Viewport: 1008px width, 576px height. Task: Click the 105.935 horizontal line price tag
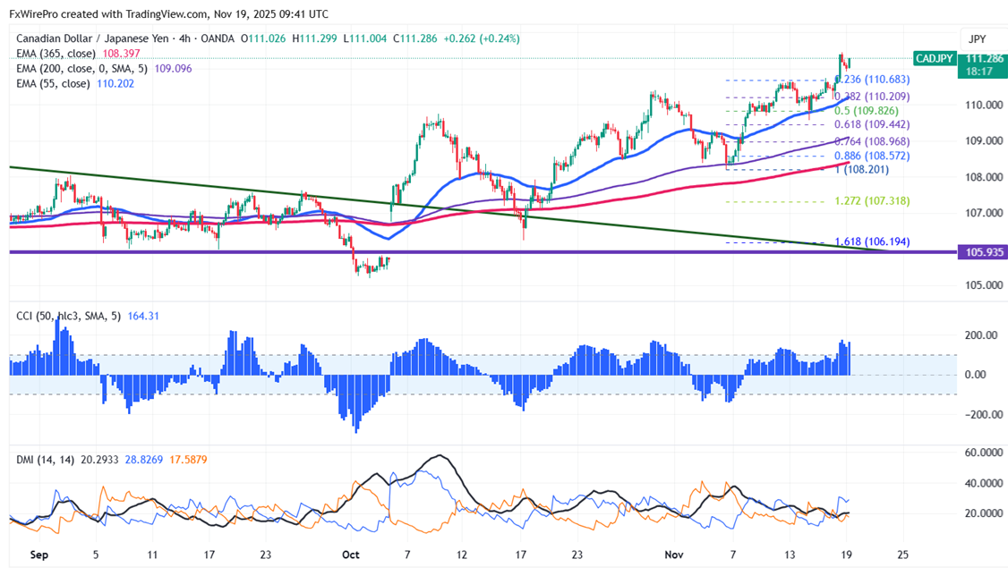pos(982,251)
